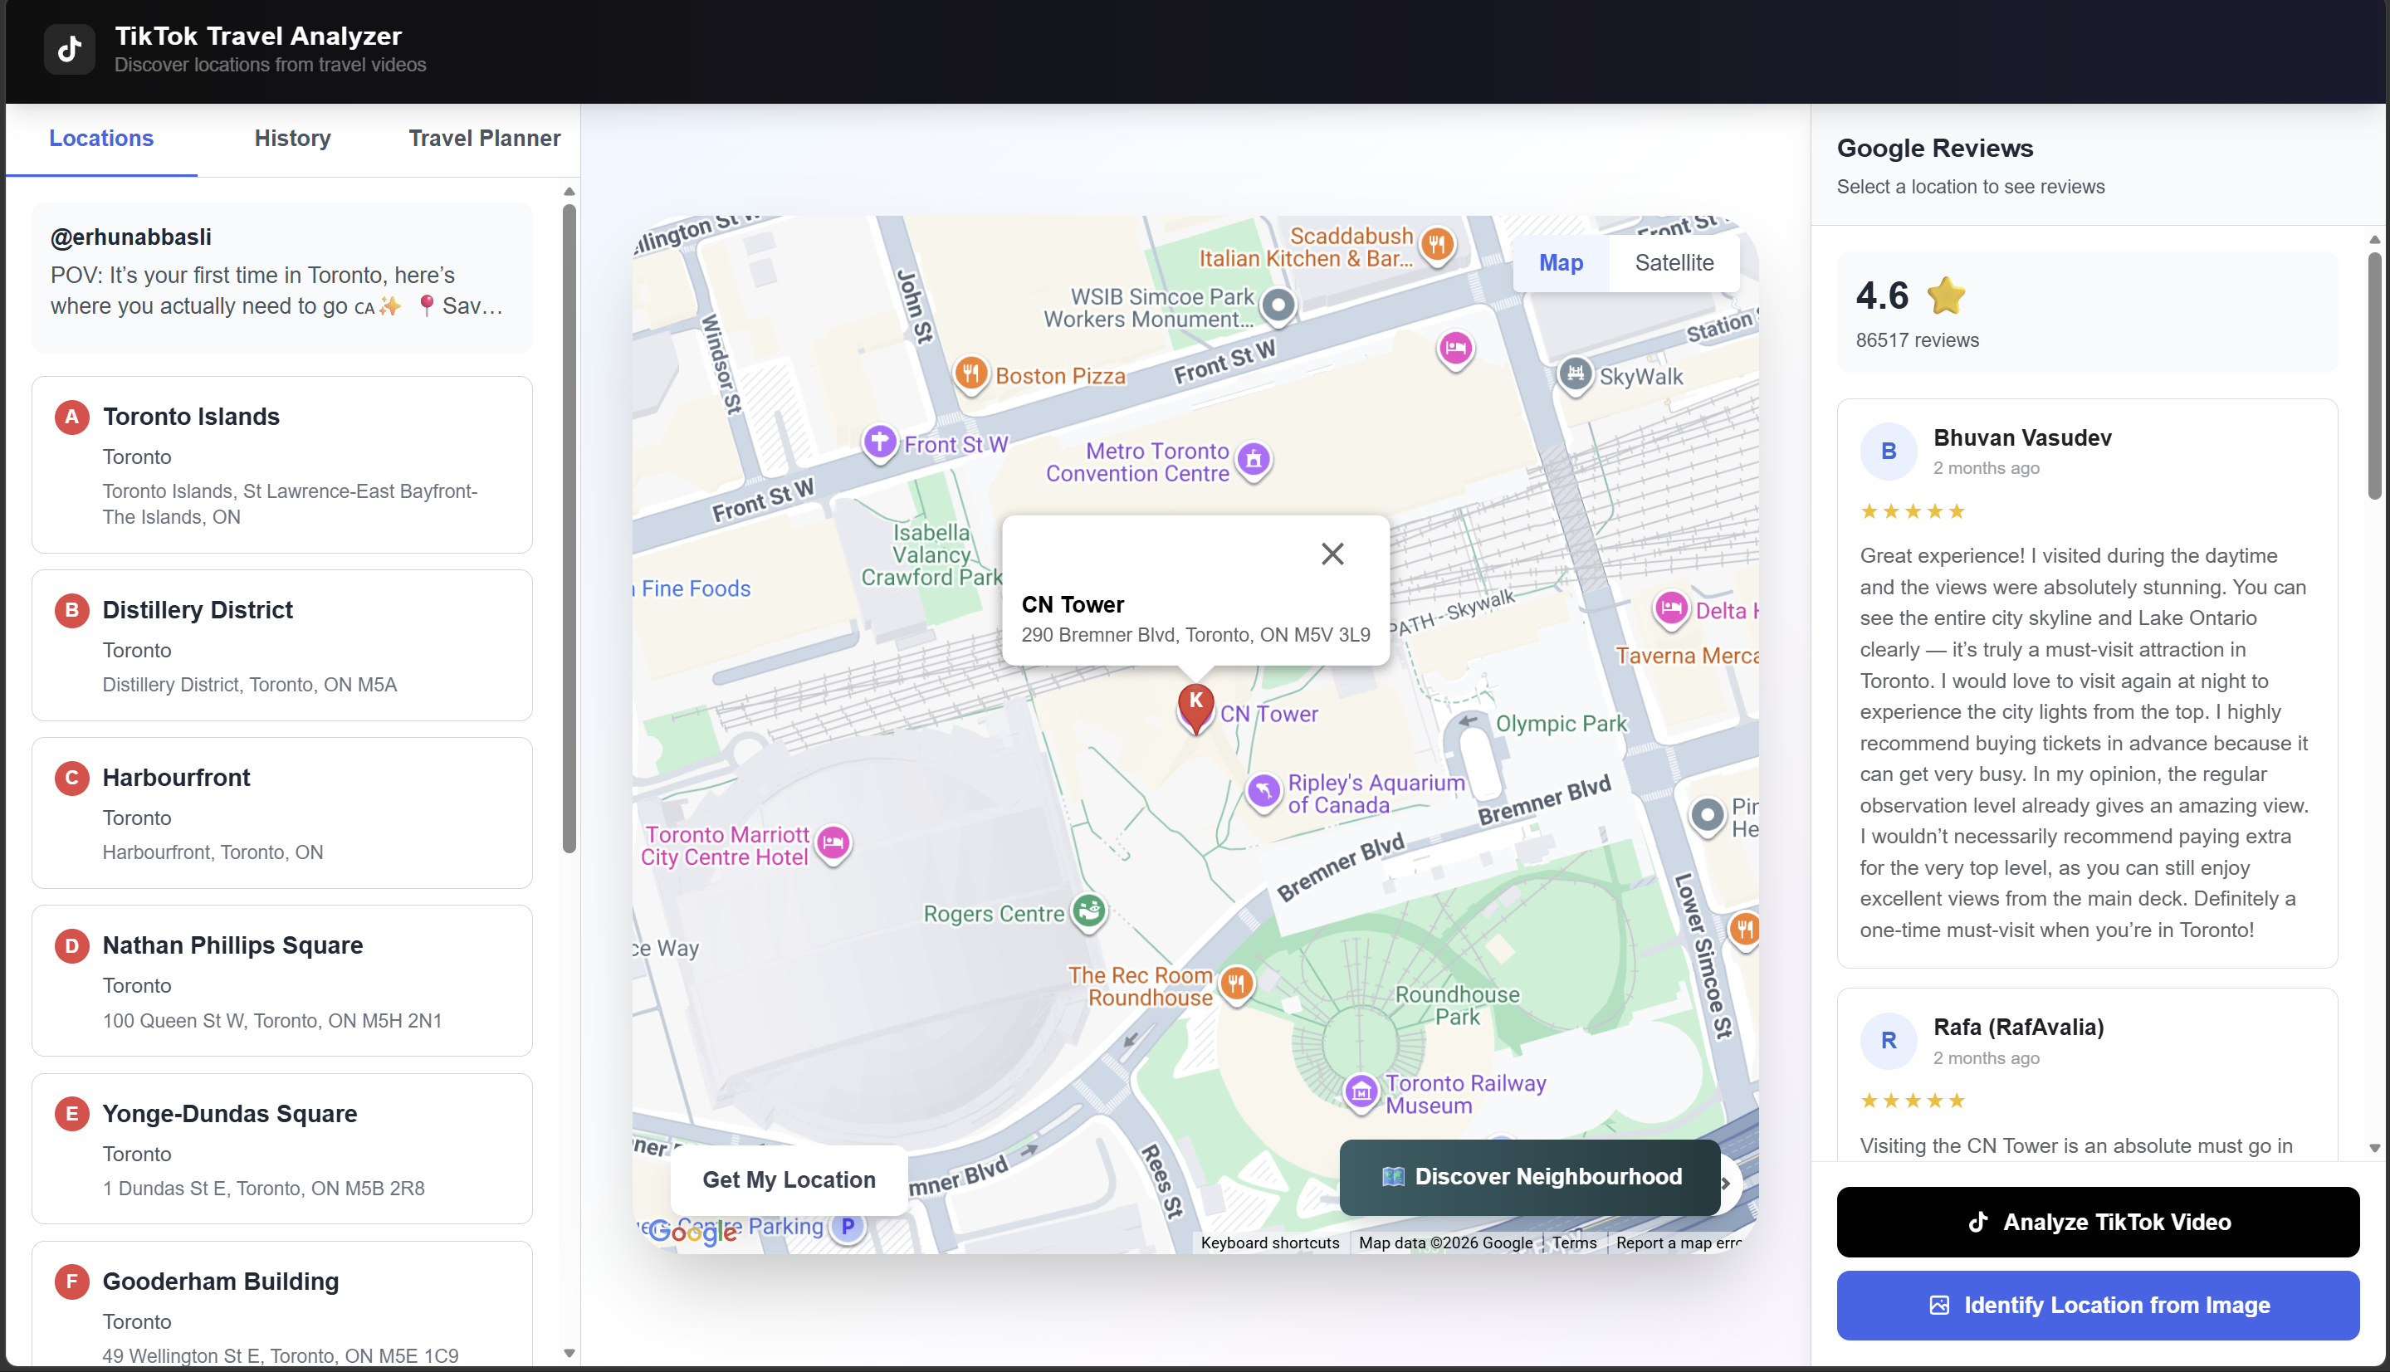Click the Ripley's Aquarium map pin

[1263, 791]
